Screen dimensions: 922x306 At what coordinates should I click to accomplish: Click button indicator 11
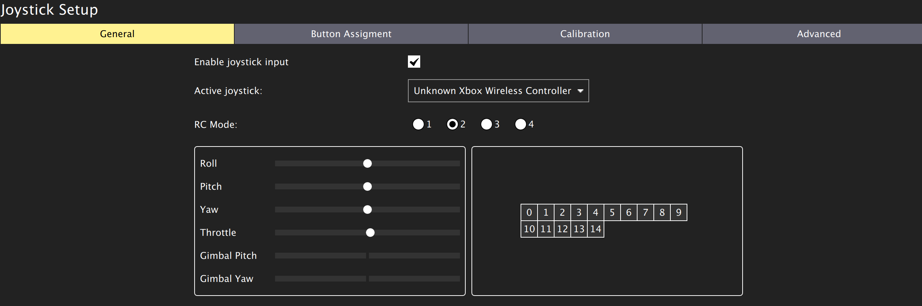[546, 229]
